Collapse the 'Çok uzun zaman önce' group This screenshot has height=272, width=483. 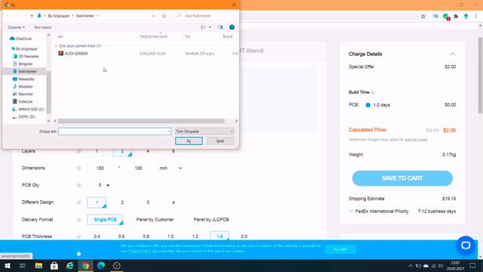(x=57, y=46)
